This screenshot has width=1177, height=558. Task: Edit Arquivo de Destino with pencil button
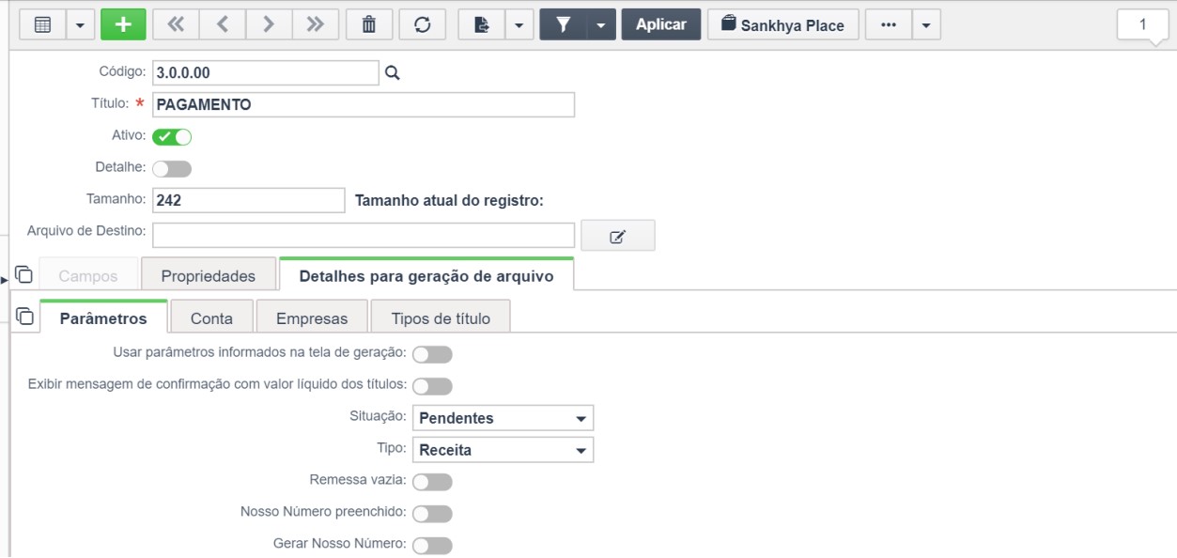pos(617,236)
